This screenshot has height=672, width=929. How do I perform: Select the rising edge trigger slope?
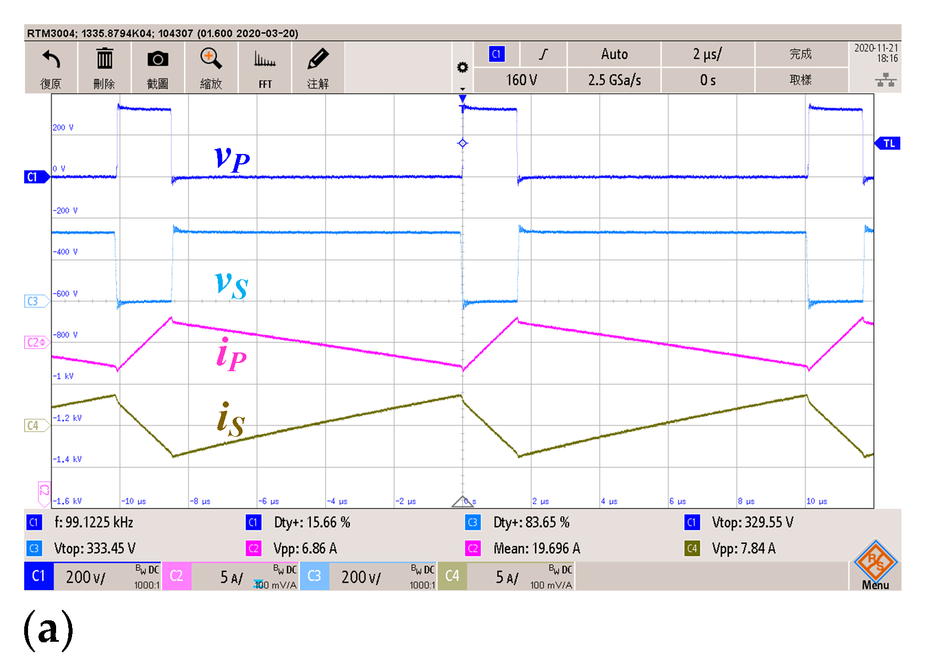pyautogui.click(x=543, y=54)
